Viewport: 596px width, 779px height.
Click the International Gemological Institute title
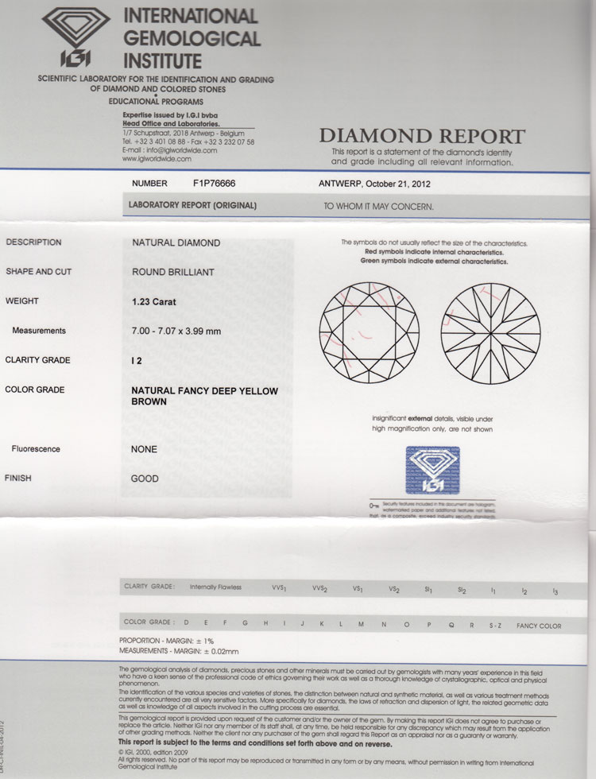(x=192, y=39)
